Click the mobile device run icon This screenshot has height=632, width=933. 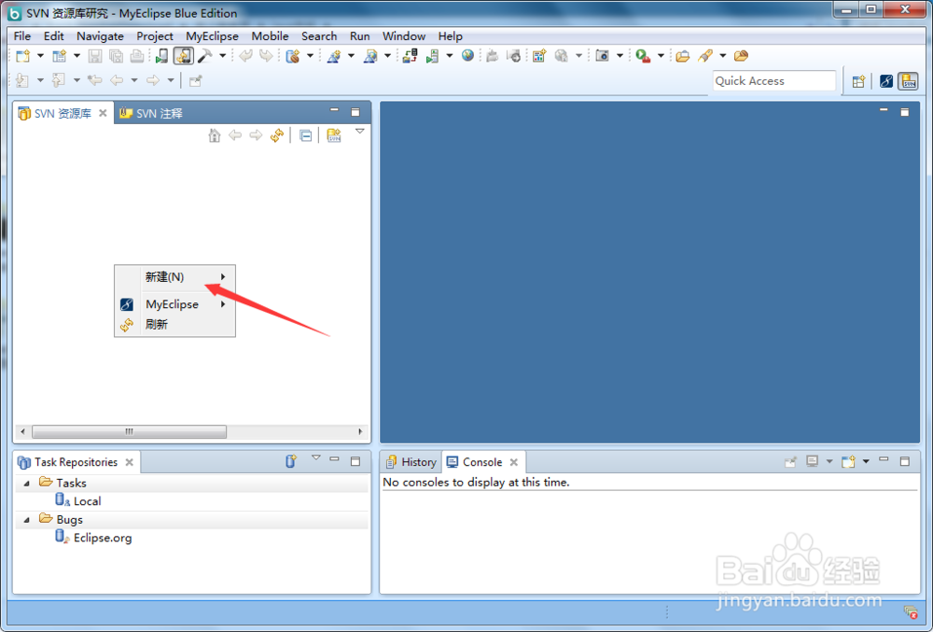[x=161, y=56]
